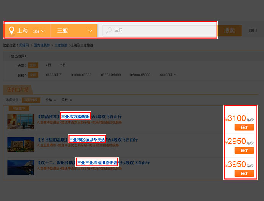Filter price by ¥1000-¥3000
264x201 pixels.
tap(82, 75)
